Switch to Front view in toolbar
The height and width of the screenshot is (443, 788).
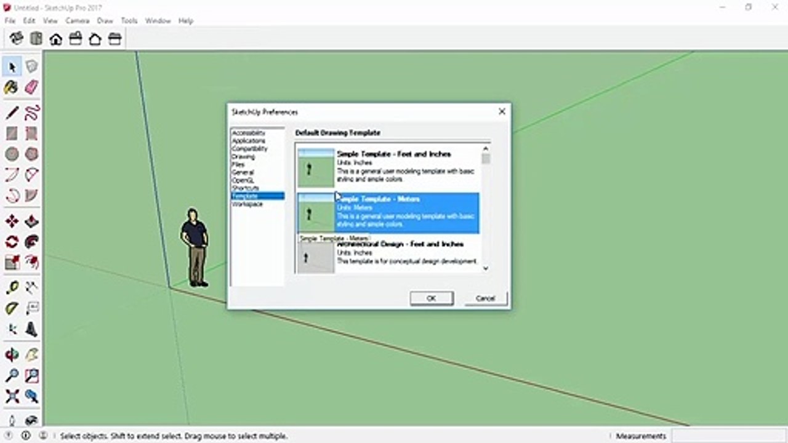click(x=56, y=39)
